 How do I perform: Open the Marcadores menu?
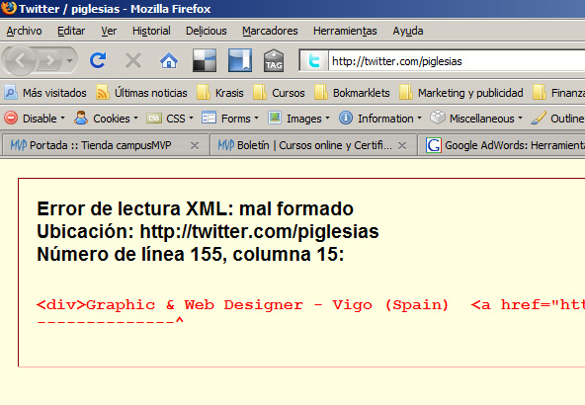click(270, 31)
